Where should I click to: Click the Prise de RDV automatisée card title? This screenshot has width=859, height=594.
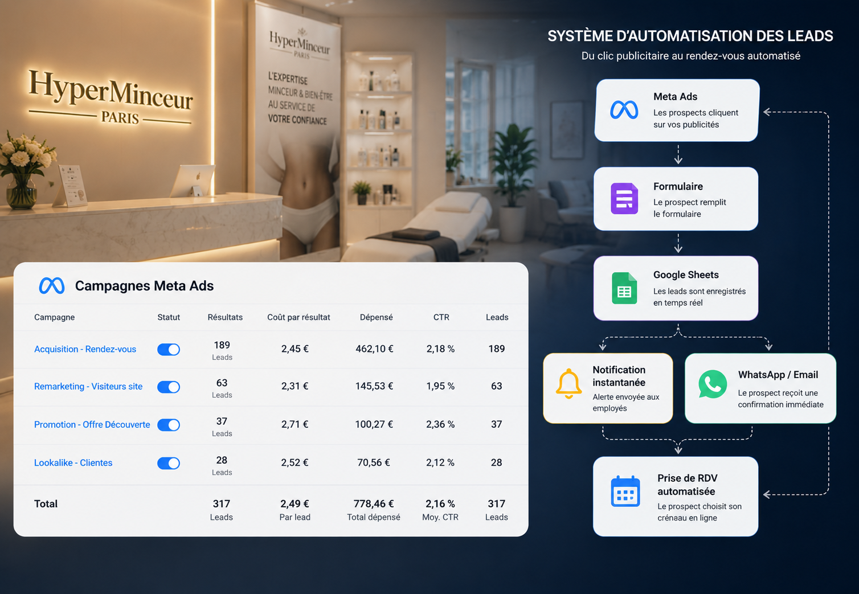pyautogui.click(x=687, y=485)
